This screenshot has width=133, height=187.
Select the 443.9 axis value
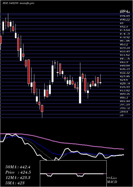[124, 62]
